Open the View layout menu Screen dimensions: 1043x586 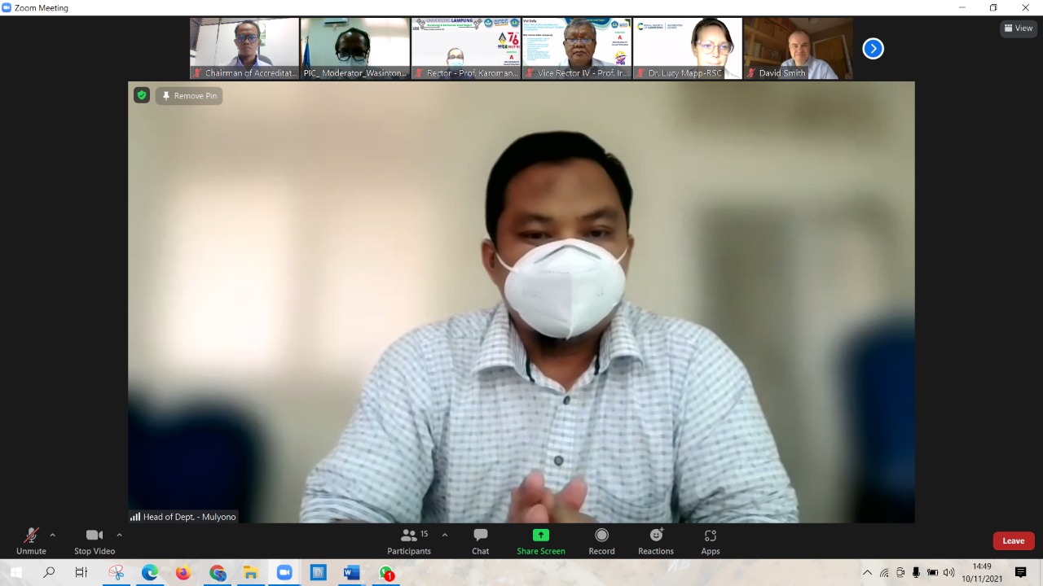[x=1019, y=28]
